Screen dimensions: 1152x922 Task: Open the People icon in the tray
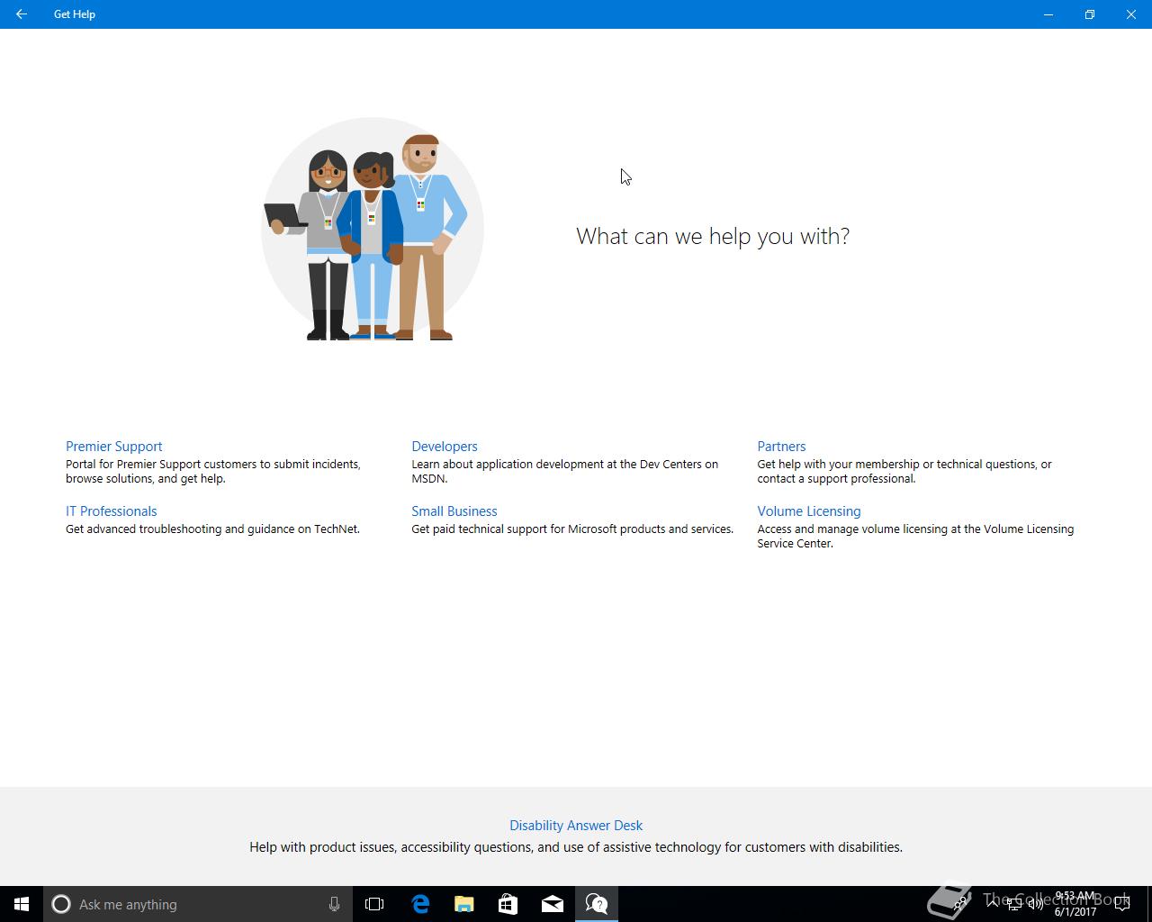point(961,903)
